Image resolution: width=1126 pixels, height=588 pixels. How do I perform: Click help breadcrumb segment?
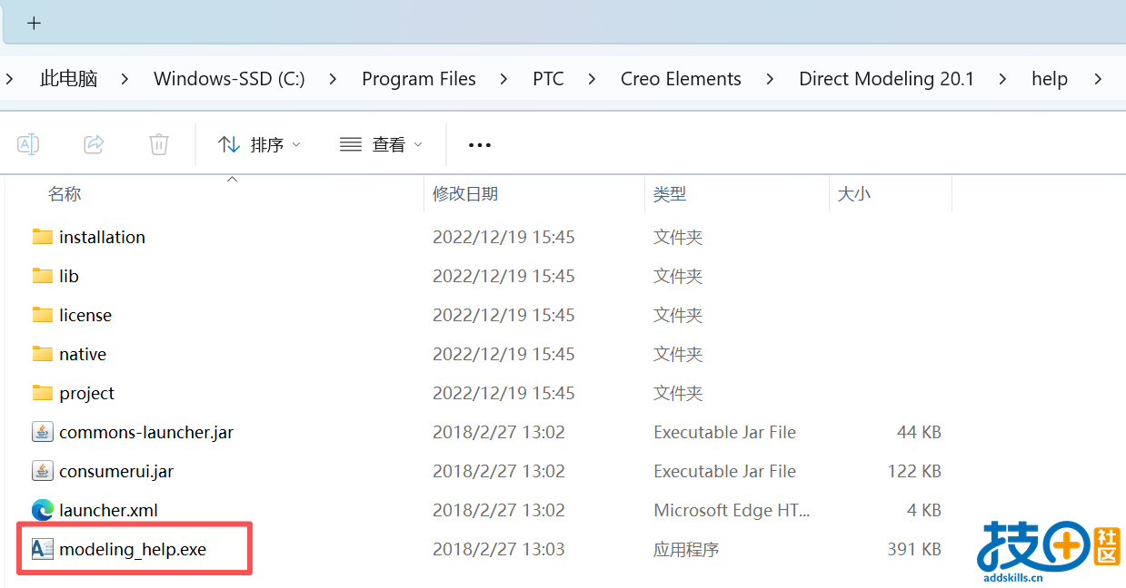pos(1049,79)
